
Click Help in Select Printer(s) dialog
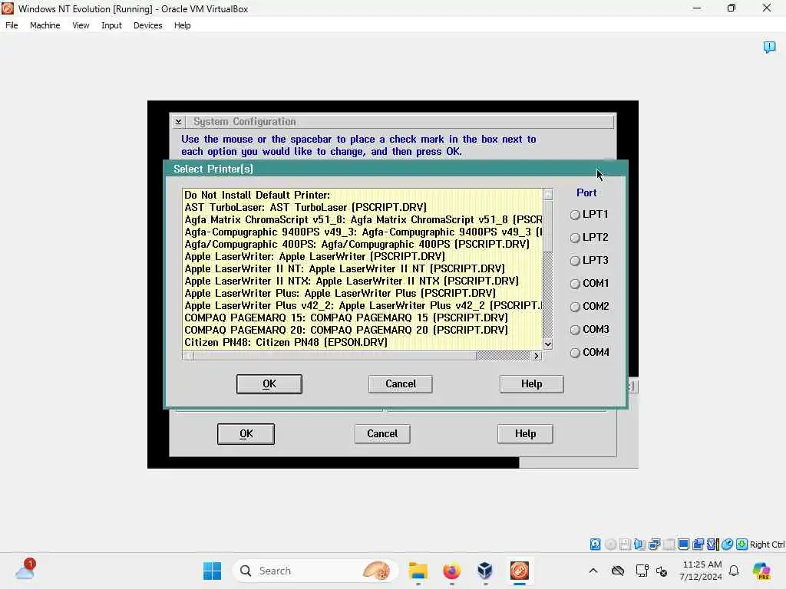(531, 384)
